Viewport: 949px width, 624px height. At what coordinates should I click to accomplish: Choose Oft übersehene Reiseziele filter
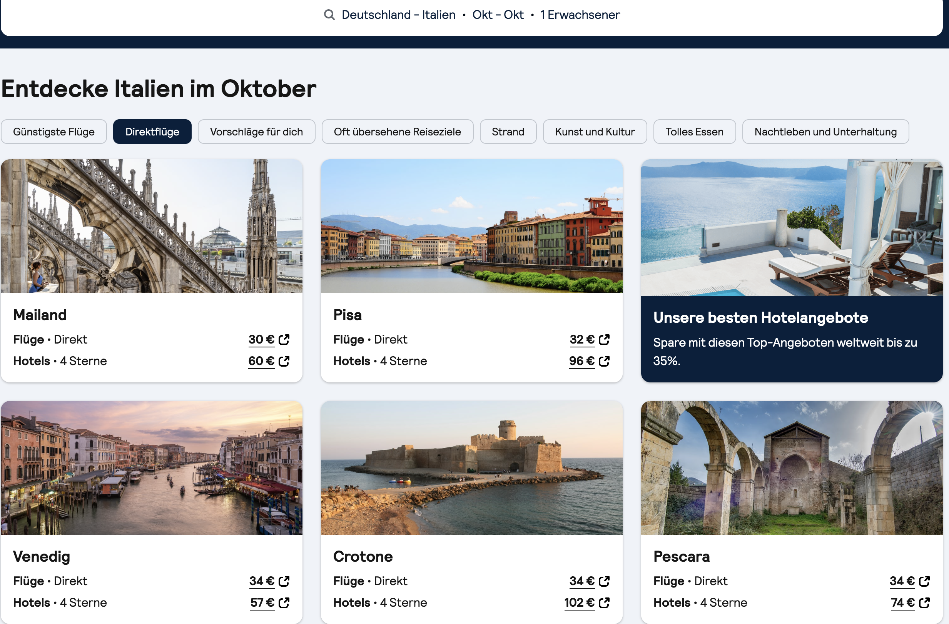pos(397,132)
